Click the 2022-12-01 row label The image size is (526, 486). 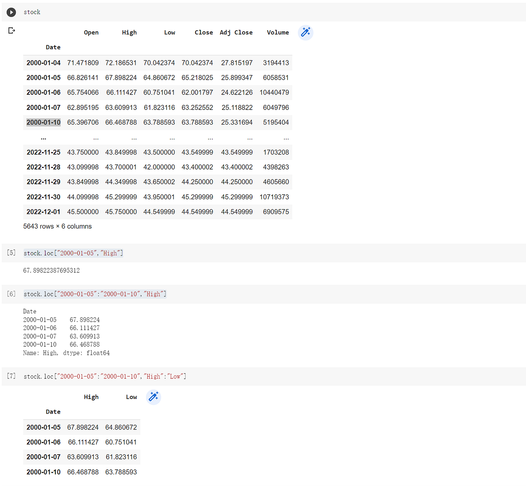click(43, 212)
